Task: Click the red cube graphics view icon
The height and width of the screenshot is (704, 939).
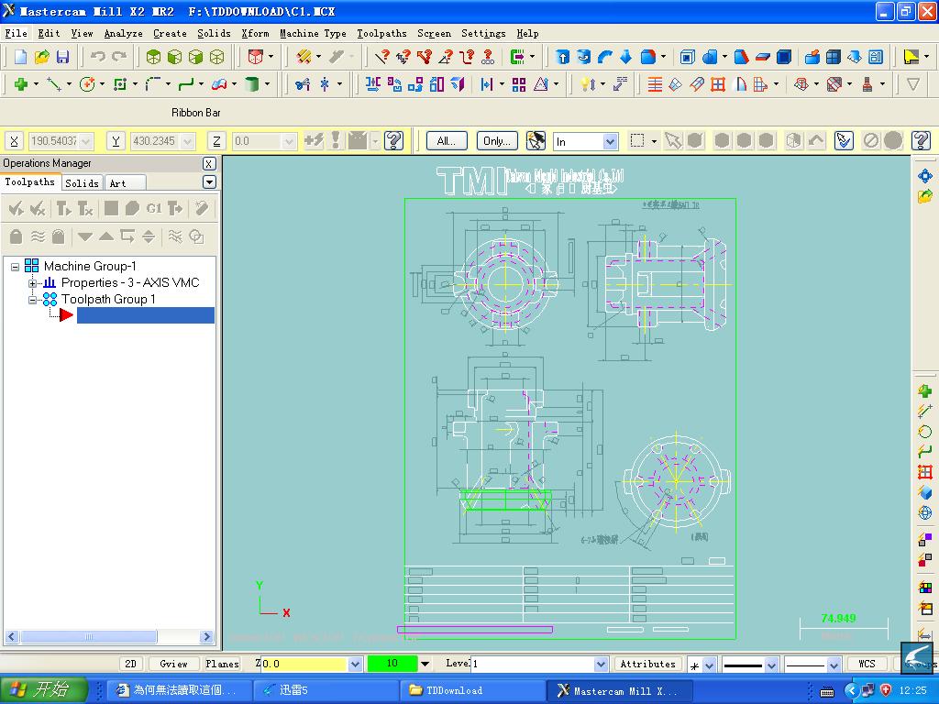Action: [x=256, y=57]
